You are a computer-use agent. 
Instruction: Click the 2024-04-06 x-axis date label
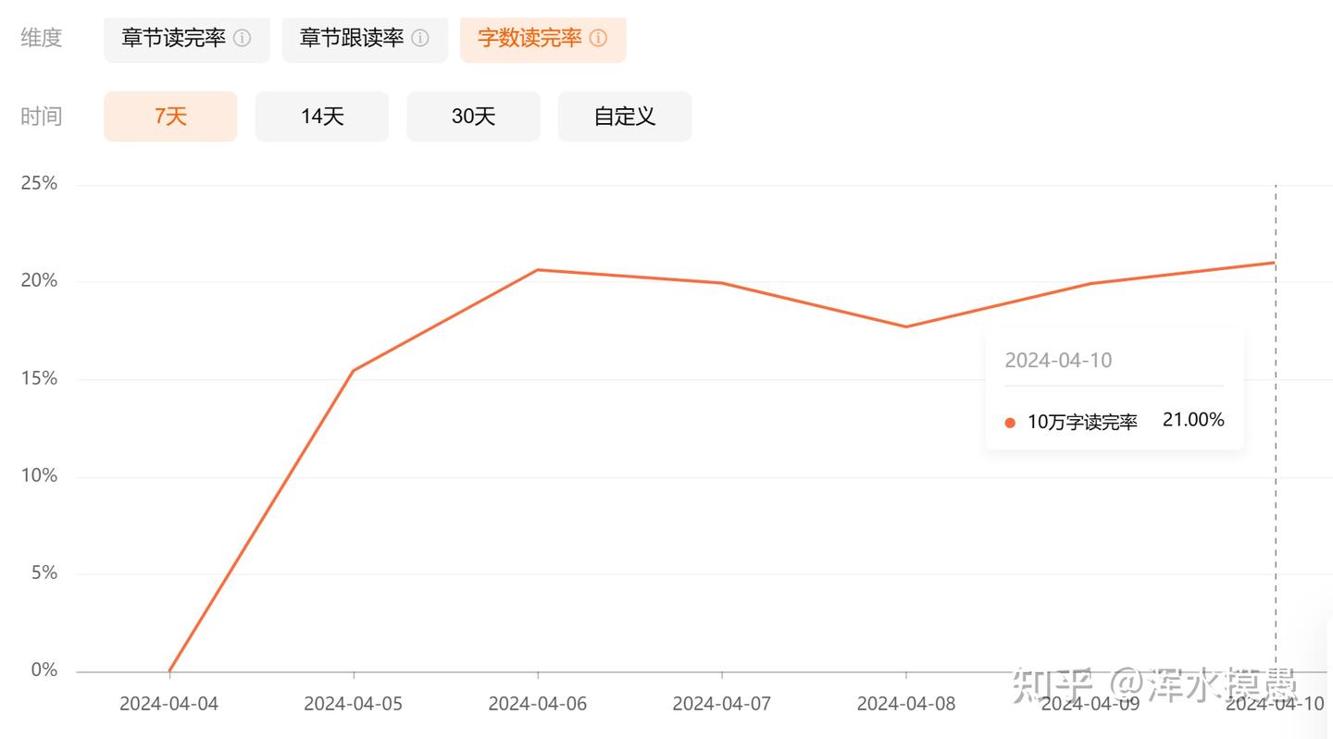click(538, 704)
